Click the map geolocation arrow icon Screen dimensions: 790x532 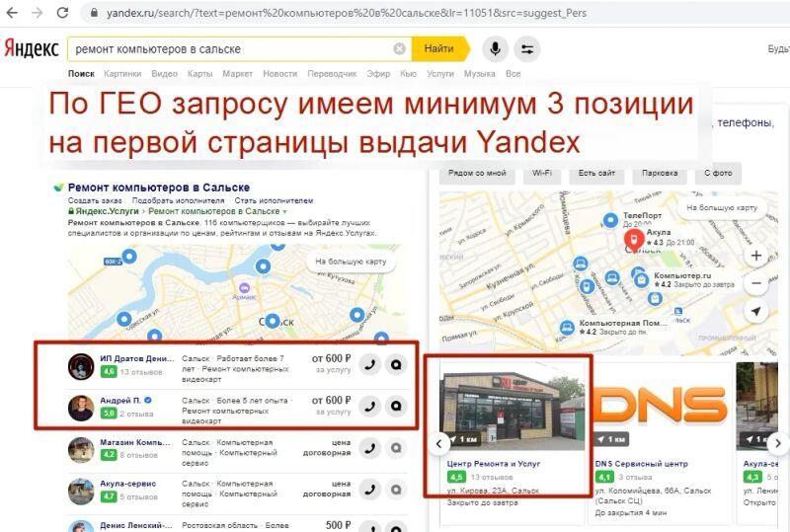click(x=755, y=311)
